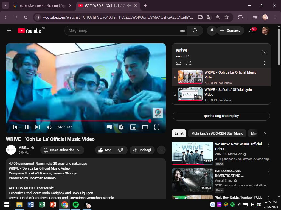Open YouTube account avatar menu

tap(265, 31)
